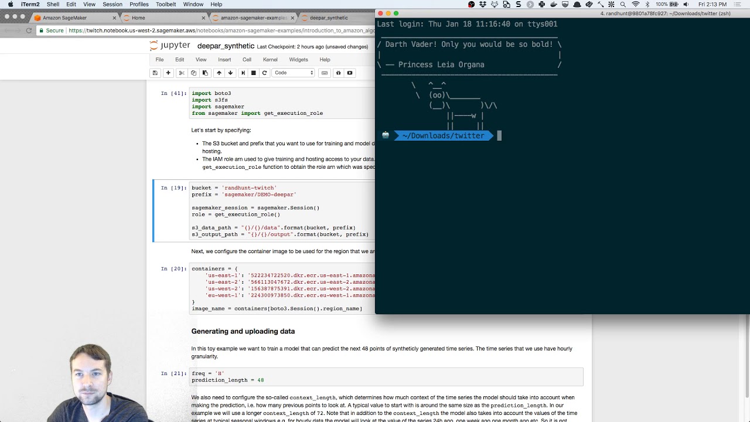This screenshot has height=422, width=750.
Task: Paste cells below icon in Jupyter toolbar
Action: pos(205,73)
